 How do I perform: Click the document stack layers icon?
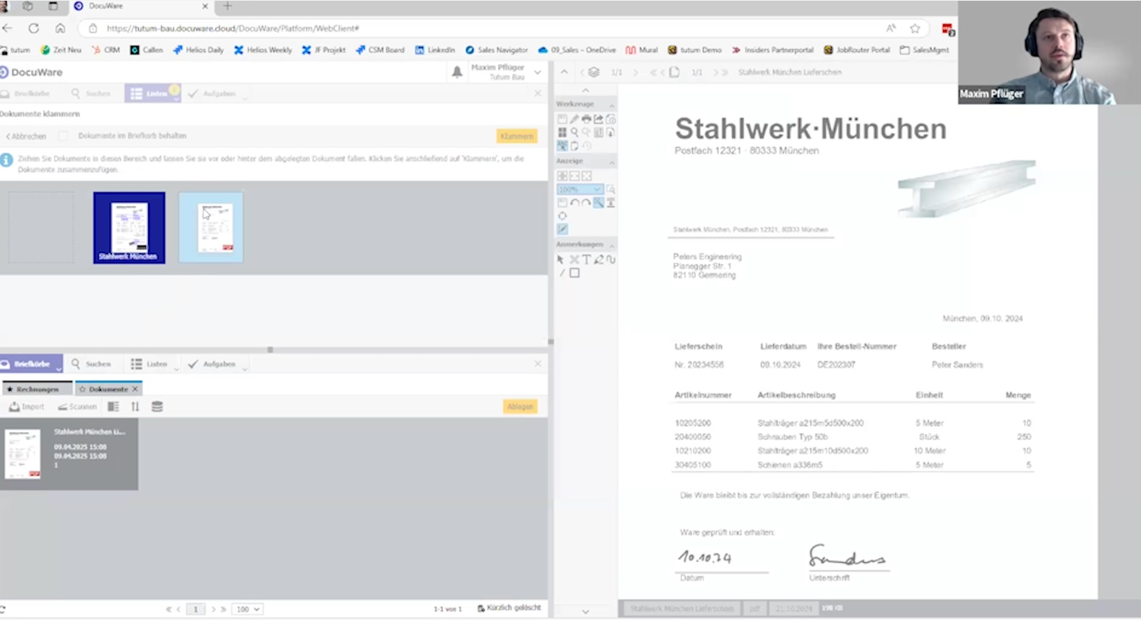click(x=593, y=72)
